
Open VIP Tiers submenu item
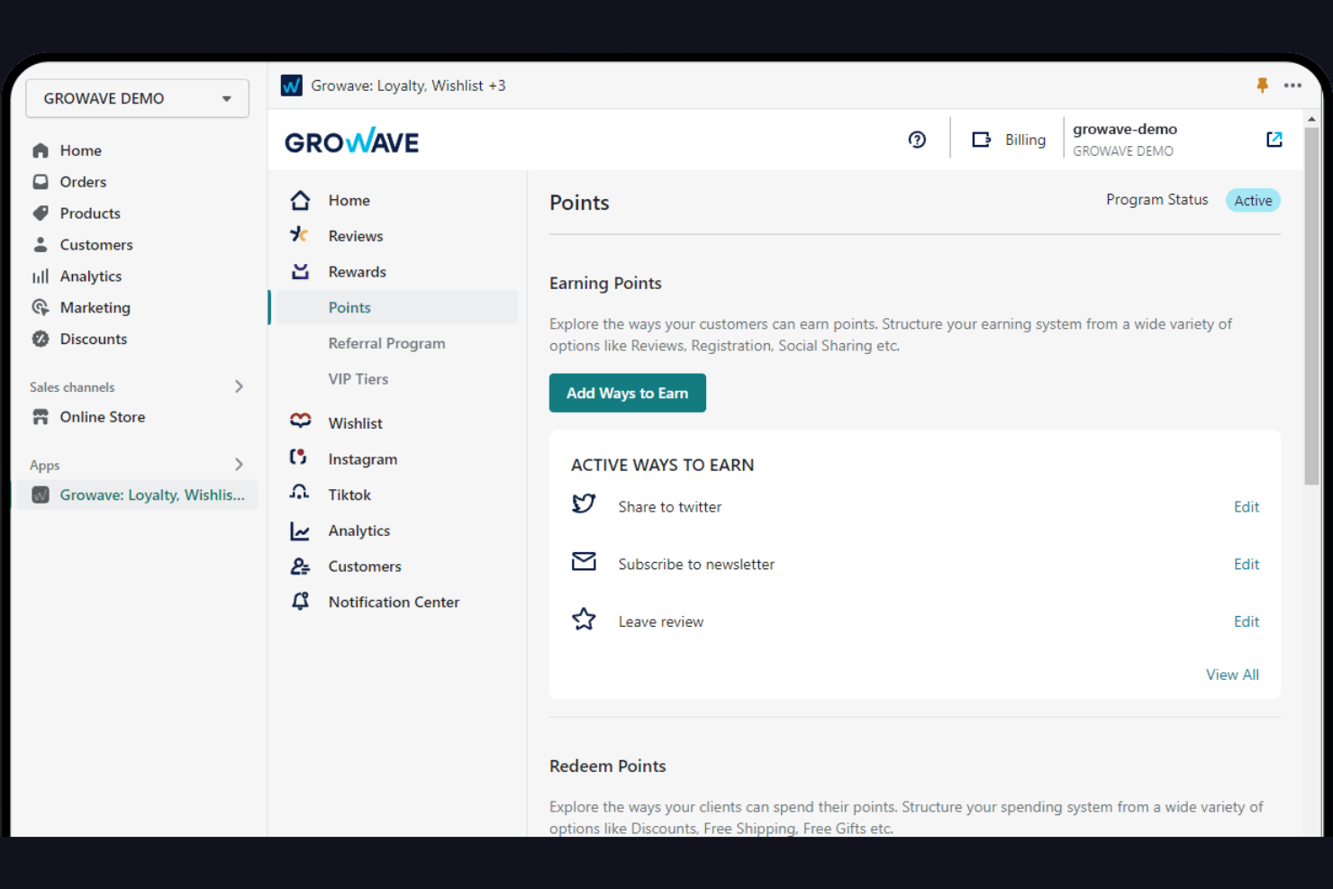point(358,379)
